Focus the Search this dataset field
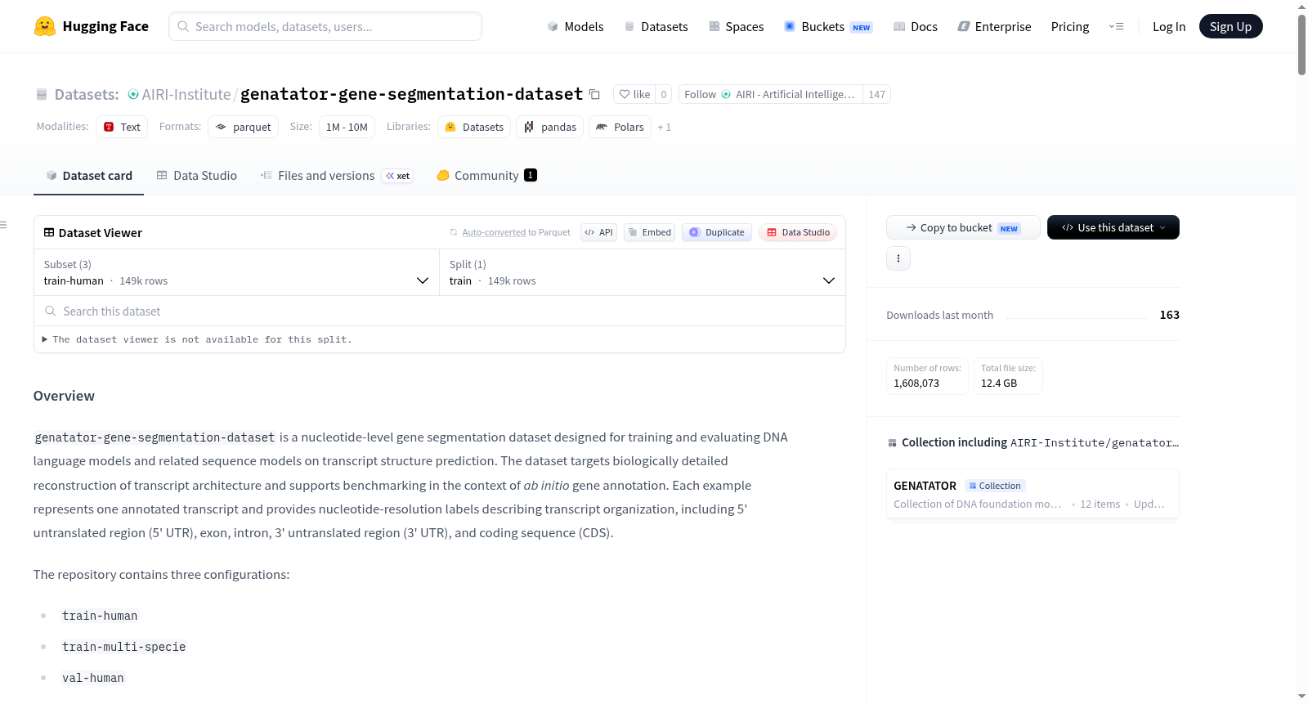This screenshot has width=1308, height=704. [440, 311]
